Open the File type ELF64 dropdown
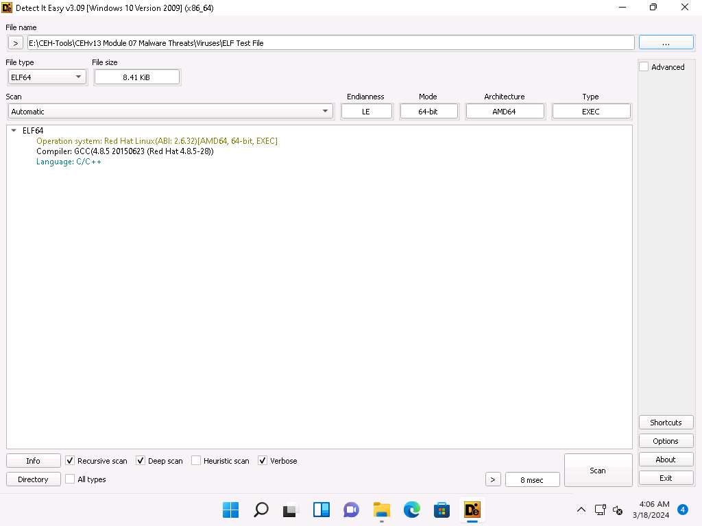The height and width of the screenshot is (526, 702). click(47, 77)
